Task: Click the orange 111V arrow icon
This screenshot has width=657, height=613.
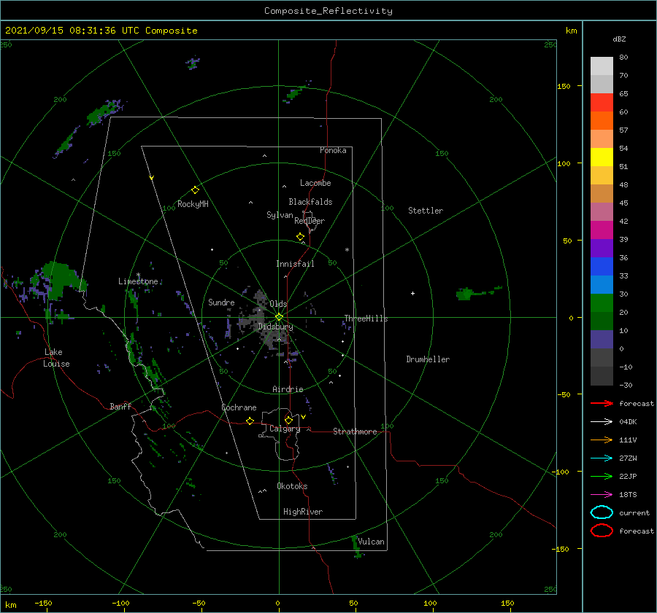Action: tap(602, 440)
